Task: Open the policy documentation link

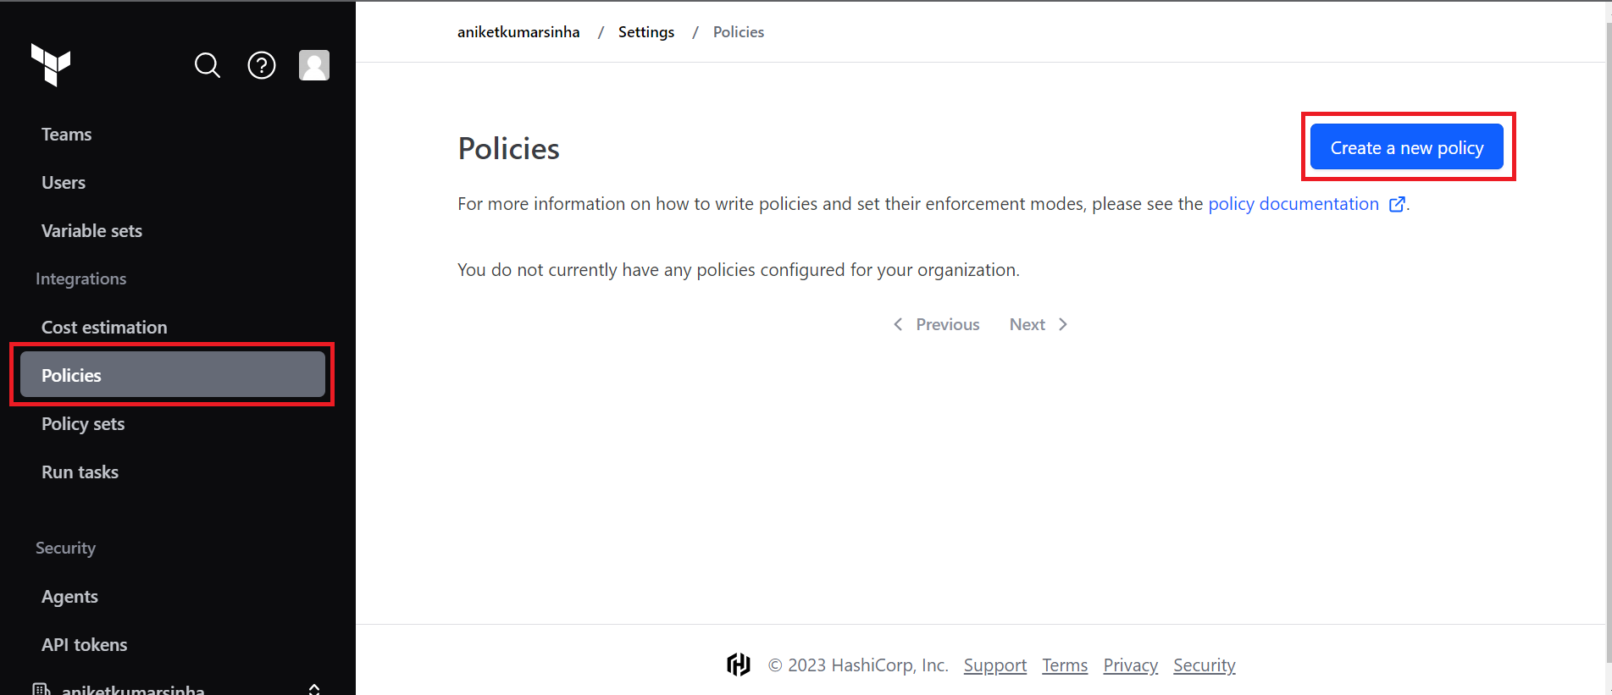Action: tap(1293, 204)
